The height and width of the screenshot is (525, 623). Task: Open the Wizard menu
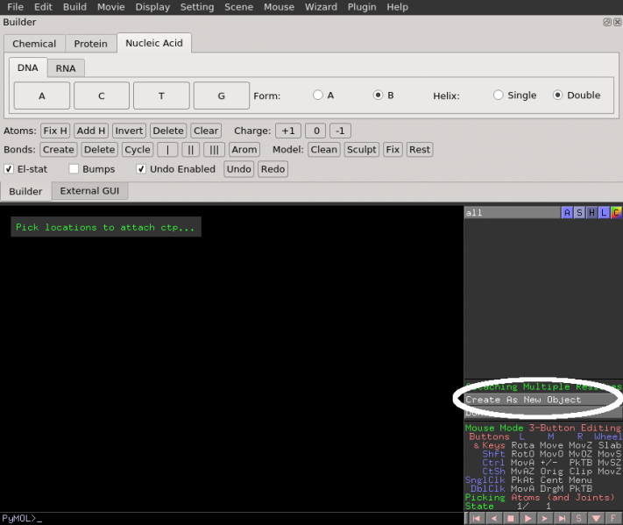321,7
